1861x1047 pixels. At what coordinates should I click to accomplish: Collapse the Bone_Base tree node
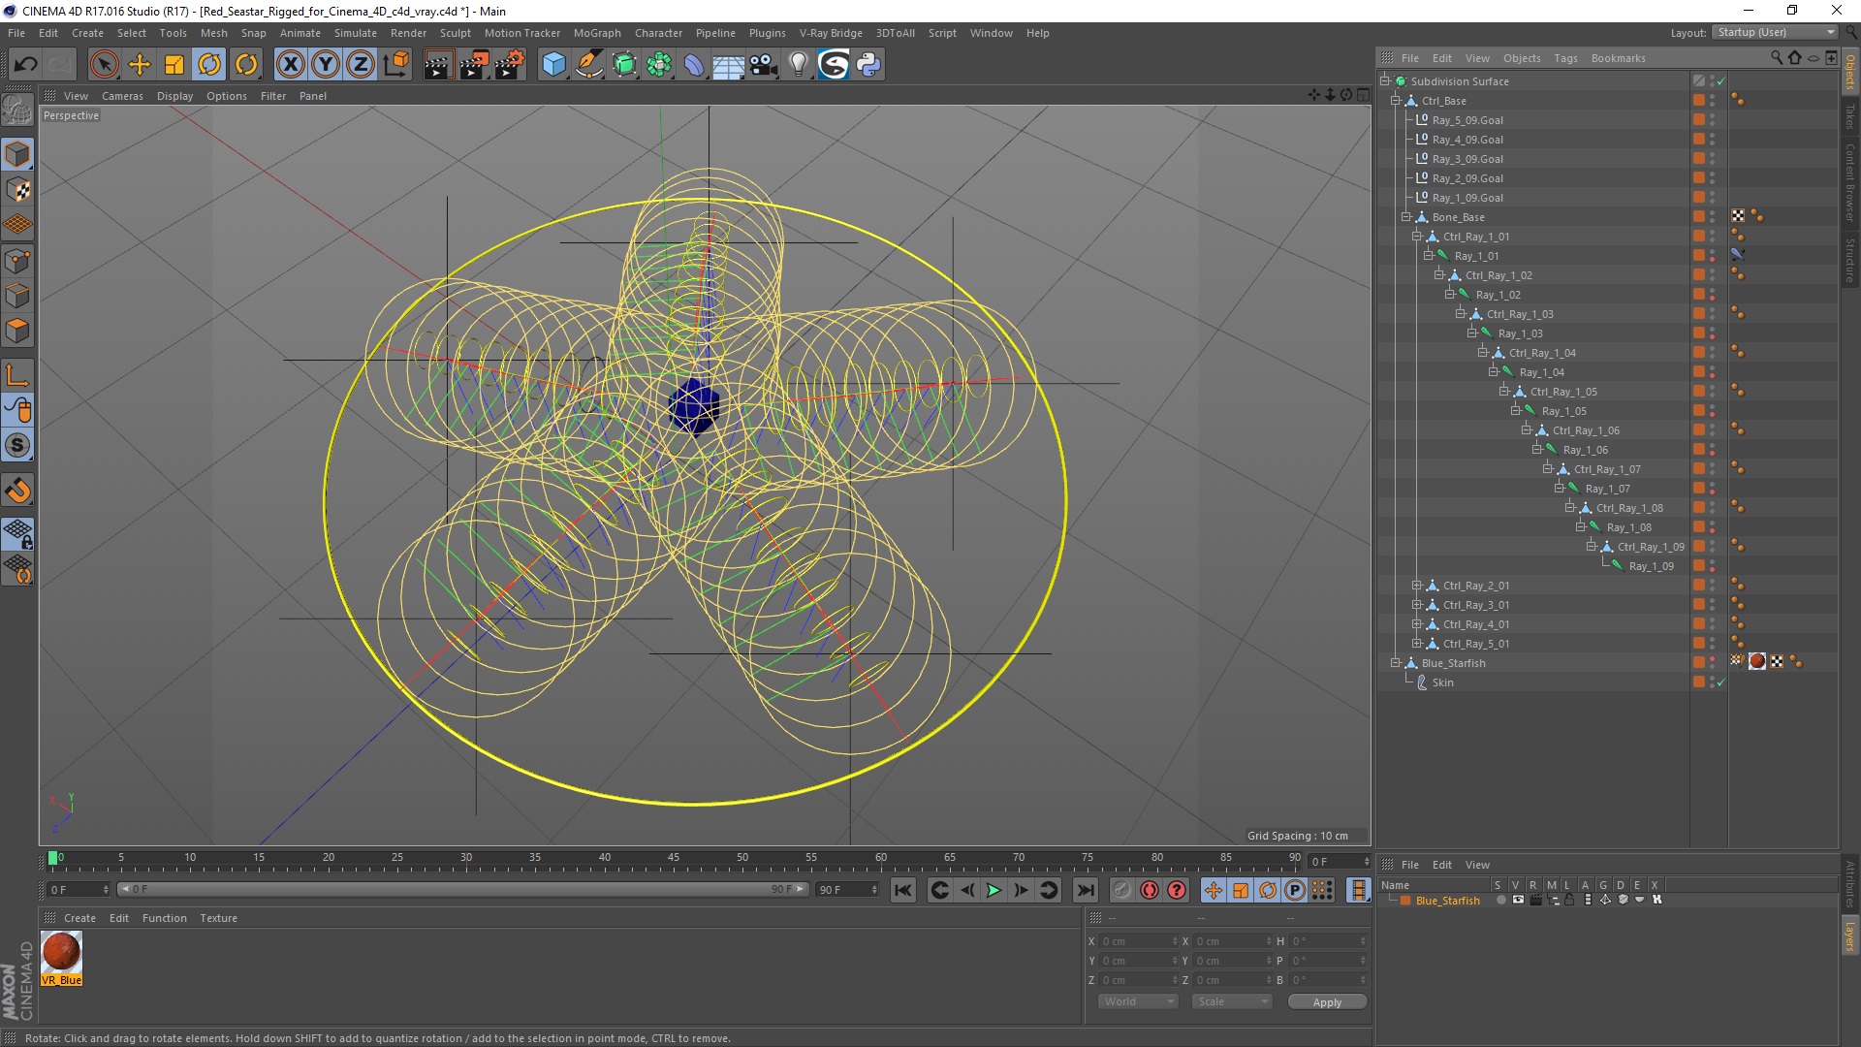point(1406,217)
